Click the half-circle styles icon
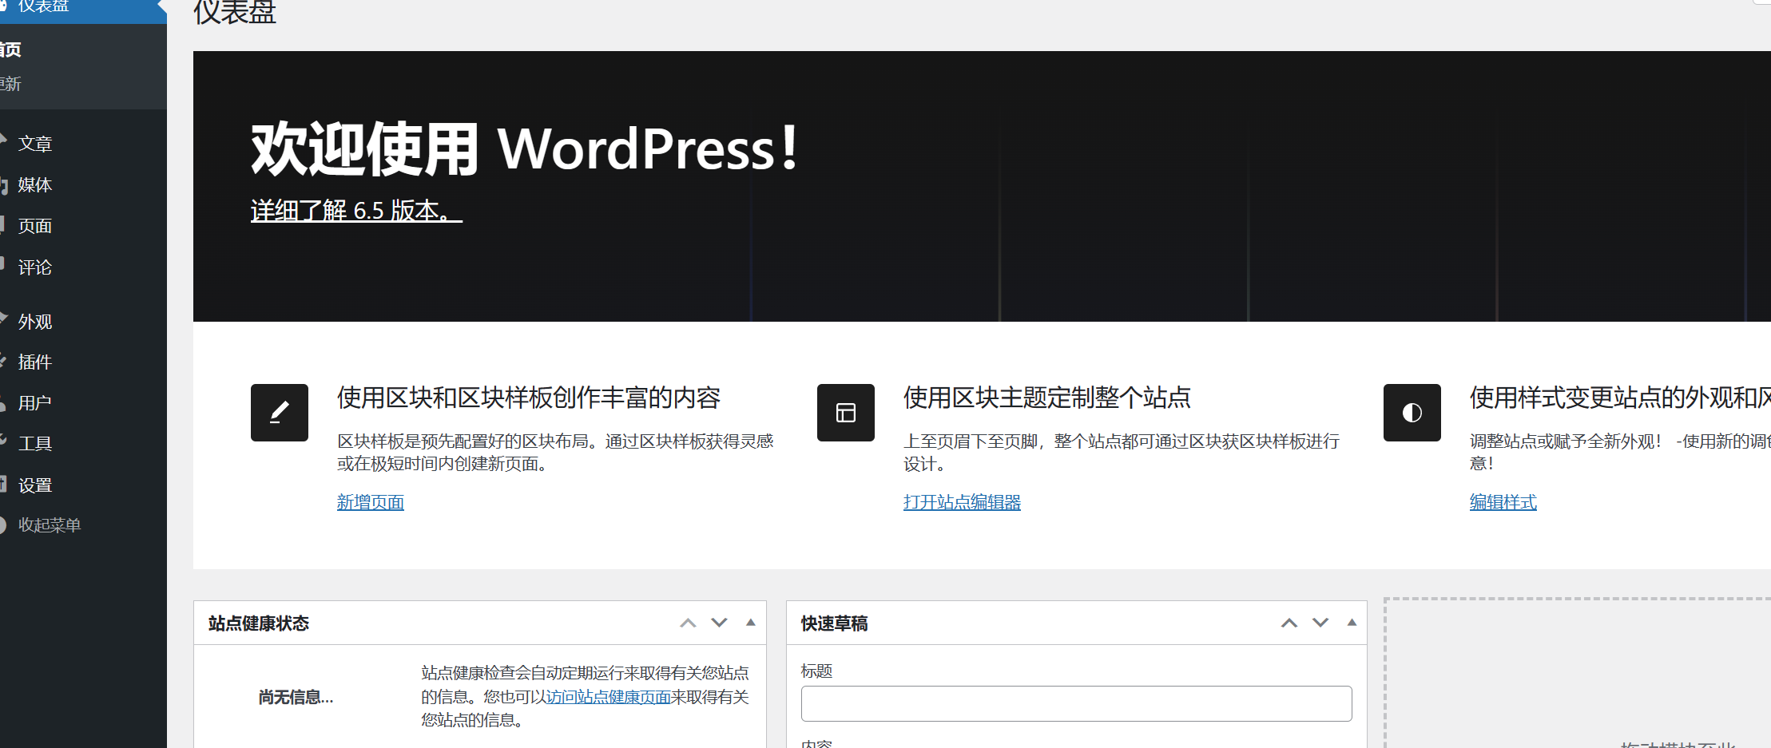The width and height of the screenshot is (1771, 748). point(1412,413)
